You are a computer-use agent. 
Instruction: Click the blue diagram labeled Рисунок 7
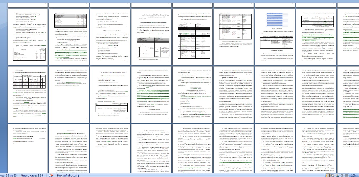[x=275, y=18]
